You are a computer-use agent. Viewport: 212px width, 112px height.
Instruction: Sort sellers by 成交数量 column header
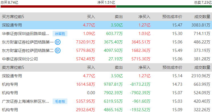[202, 67]
